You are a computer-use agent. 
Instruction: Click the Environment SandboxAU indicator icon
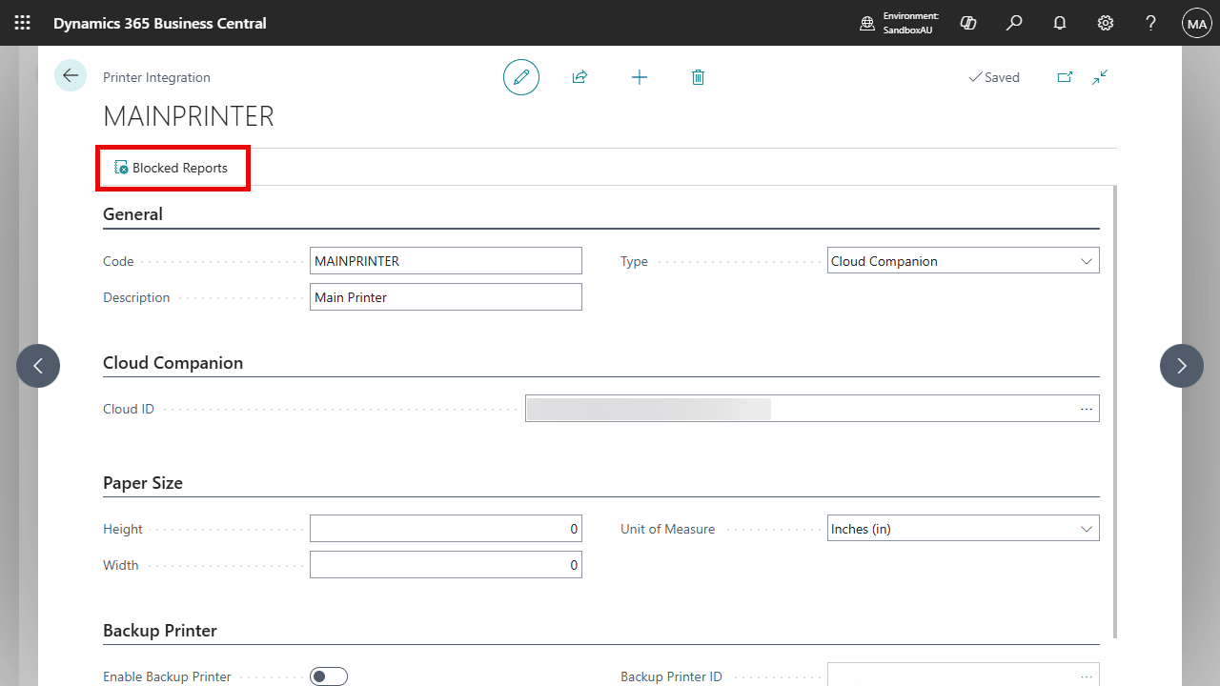867,23
